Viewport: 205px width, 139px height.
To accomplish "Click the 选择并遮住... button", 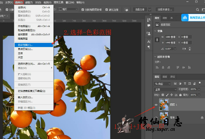I will click(165, 9).
